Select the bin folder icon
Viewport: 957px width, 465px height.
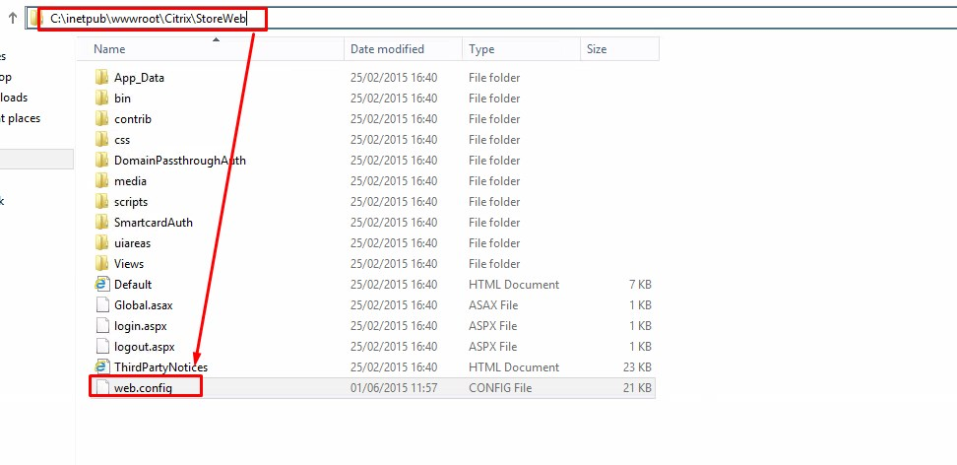pyautogui.click(x=101, y=99)
